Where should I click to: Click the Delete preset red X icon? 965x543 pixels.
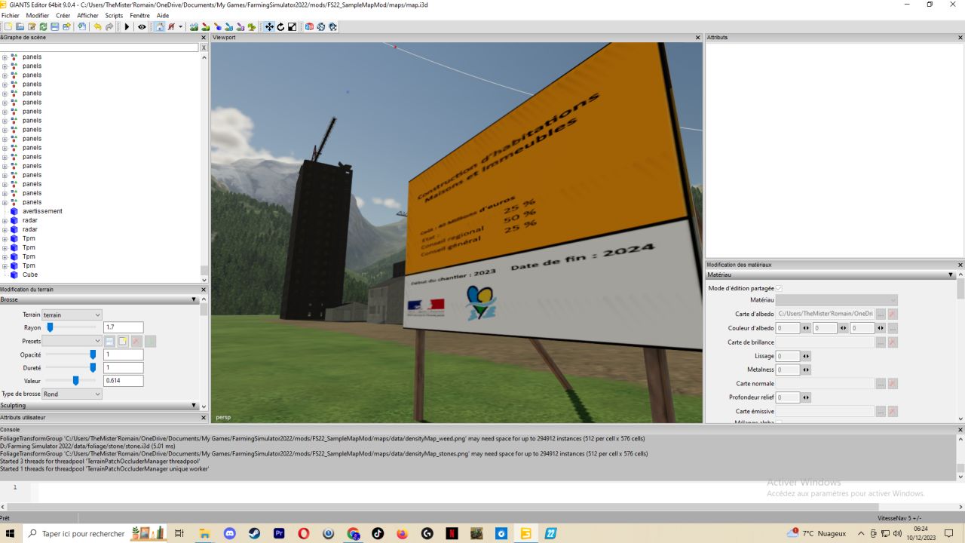point(136,342)
